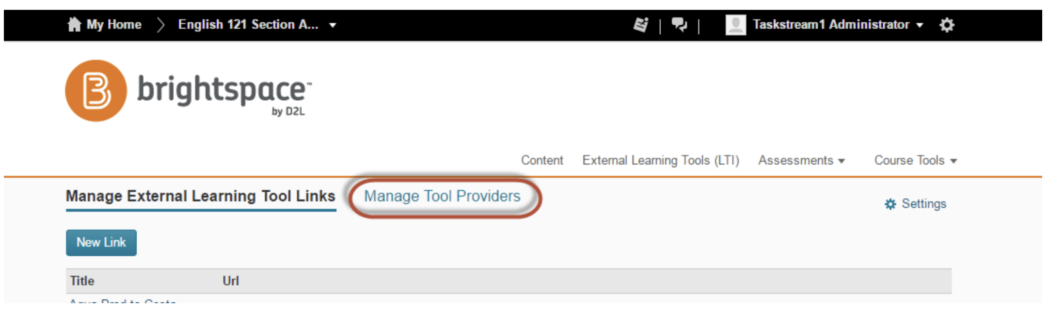The image size is (1049, 310).
Task: Click the New Link button
Action: coord(101,242)
